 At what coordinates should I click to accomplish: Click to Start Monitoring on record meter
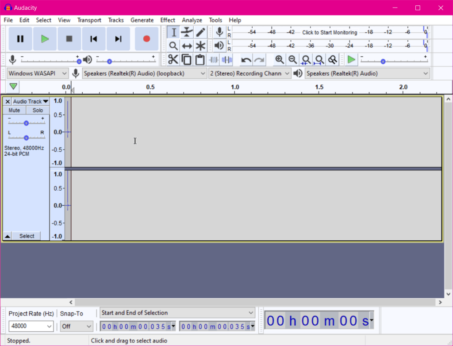click(x=329, y=32)
